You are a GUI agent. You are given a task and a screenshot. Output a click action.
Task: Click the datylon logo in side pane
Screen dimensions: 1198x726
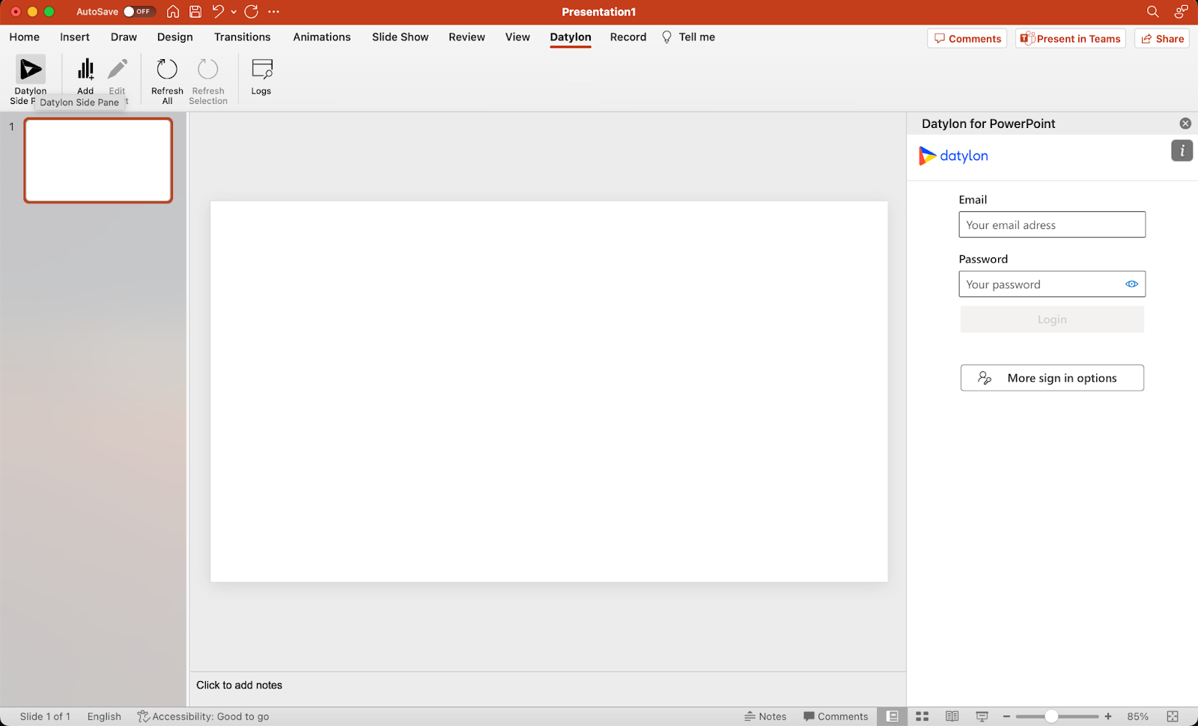point(954,156)
